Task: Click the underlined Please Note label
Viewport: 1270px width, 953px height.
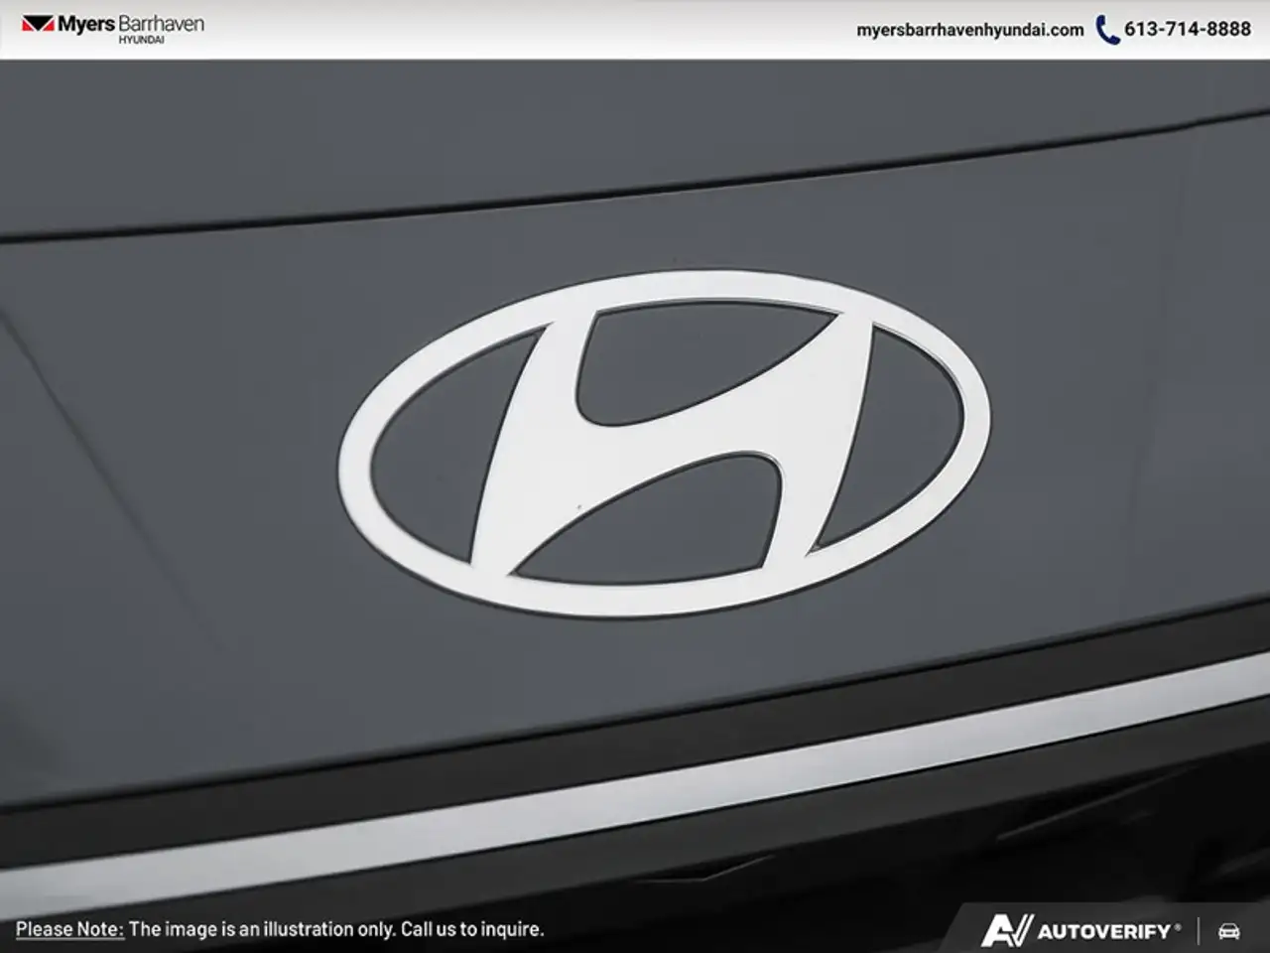Action: (x=69, y=929)
